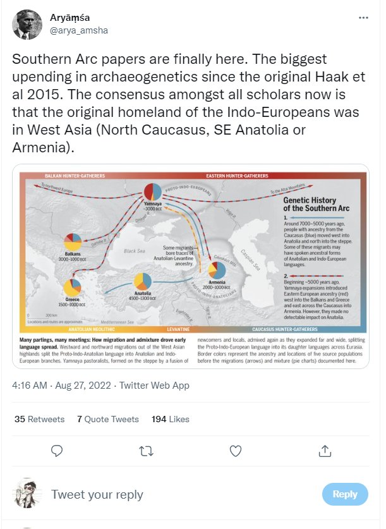Image resolution: width=386 pixels, height=529 pixels.
Task: Click the Twitter Web App source link
Action: tap(154, 385)
